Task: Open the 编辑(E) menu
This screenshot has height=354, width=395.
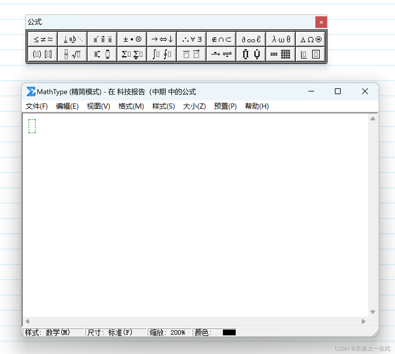Action: click(x=67, y=106)
